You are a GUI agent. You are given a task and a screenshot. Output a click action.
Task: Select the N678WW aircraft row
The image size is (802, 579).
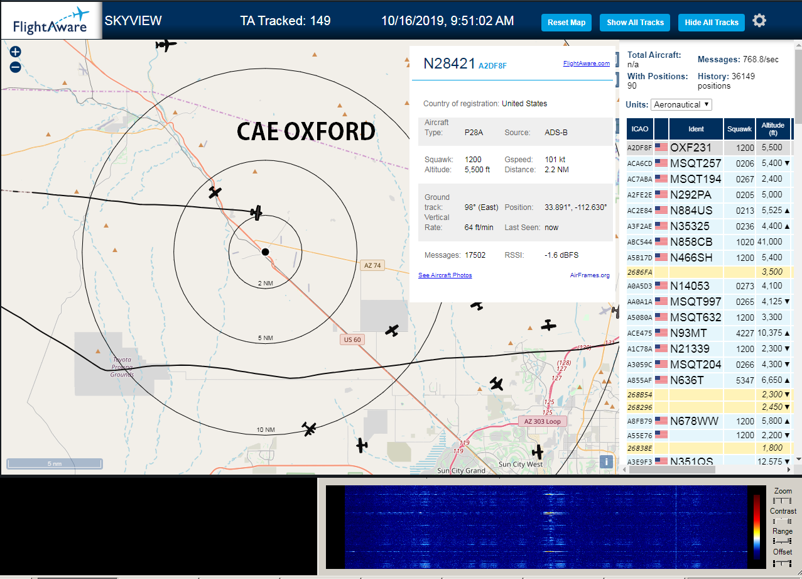click(710, 421)
